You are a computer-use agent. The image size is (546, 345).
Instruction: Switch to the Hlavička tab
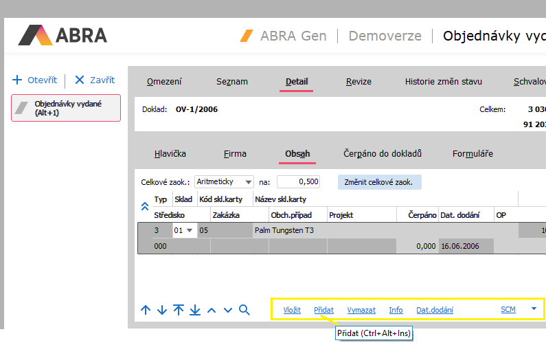coord(170,154)
